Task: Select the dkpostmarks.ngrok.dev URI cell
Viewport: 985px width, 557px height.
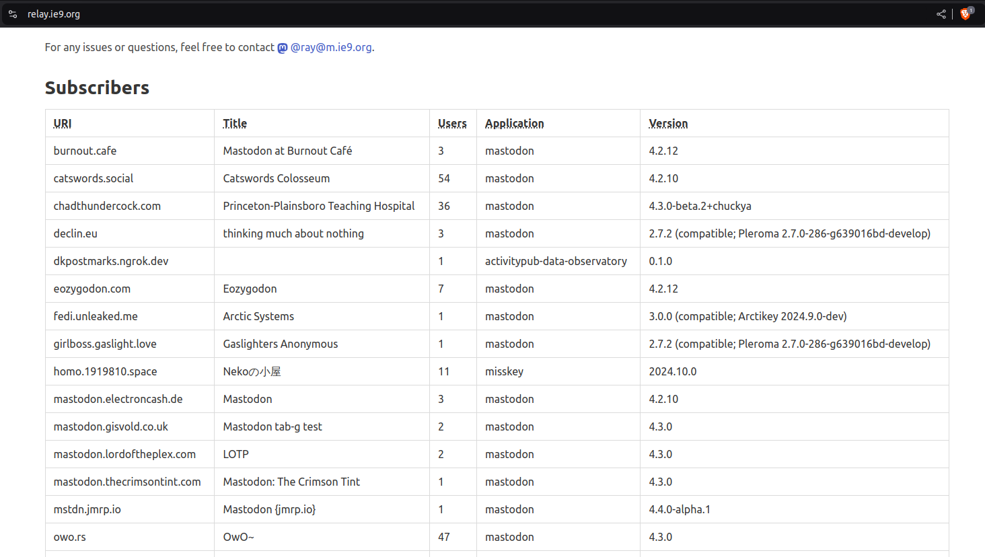Action: [130, 261]
